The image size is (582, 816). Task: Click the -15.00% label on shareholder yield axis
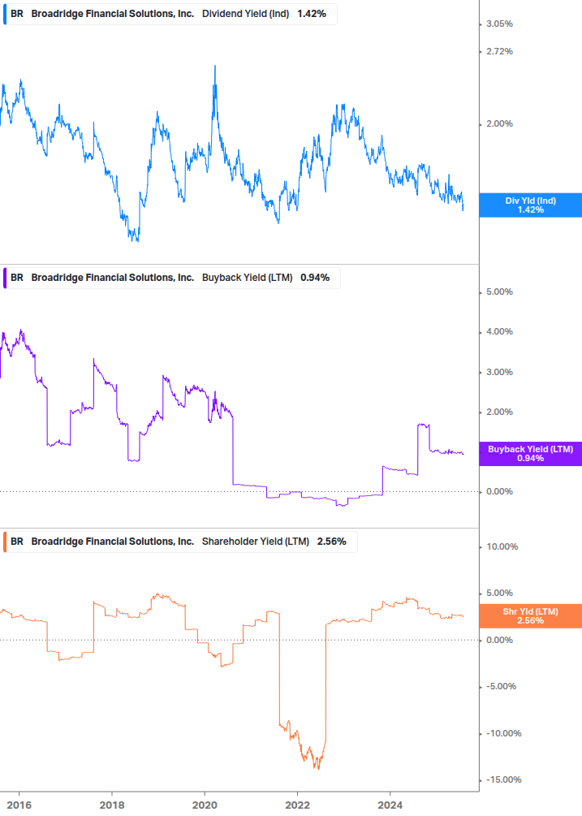503,780
